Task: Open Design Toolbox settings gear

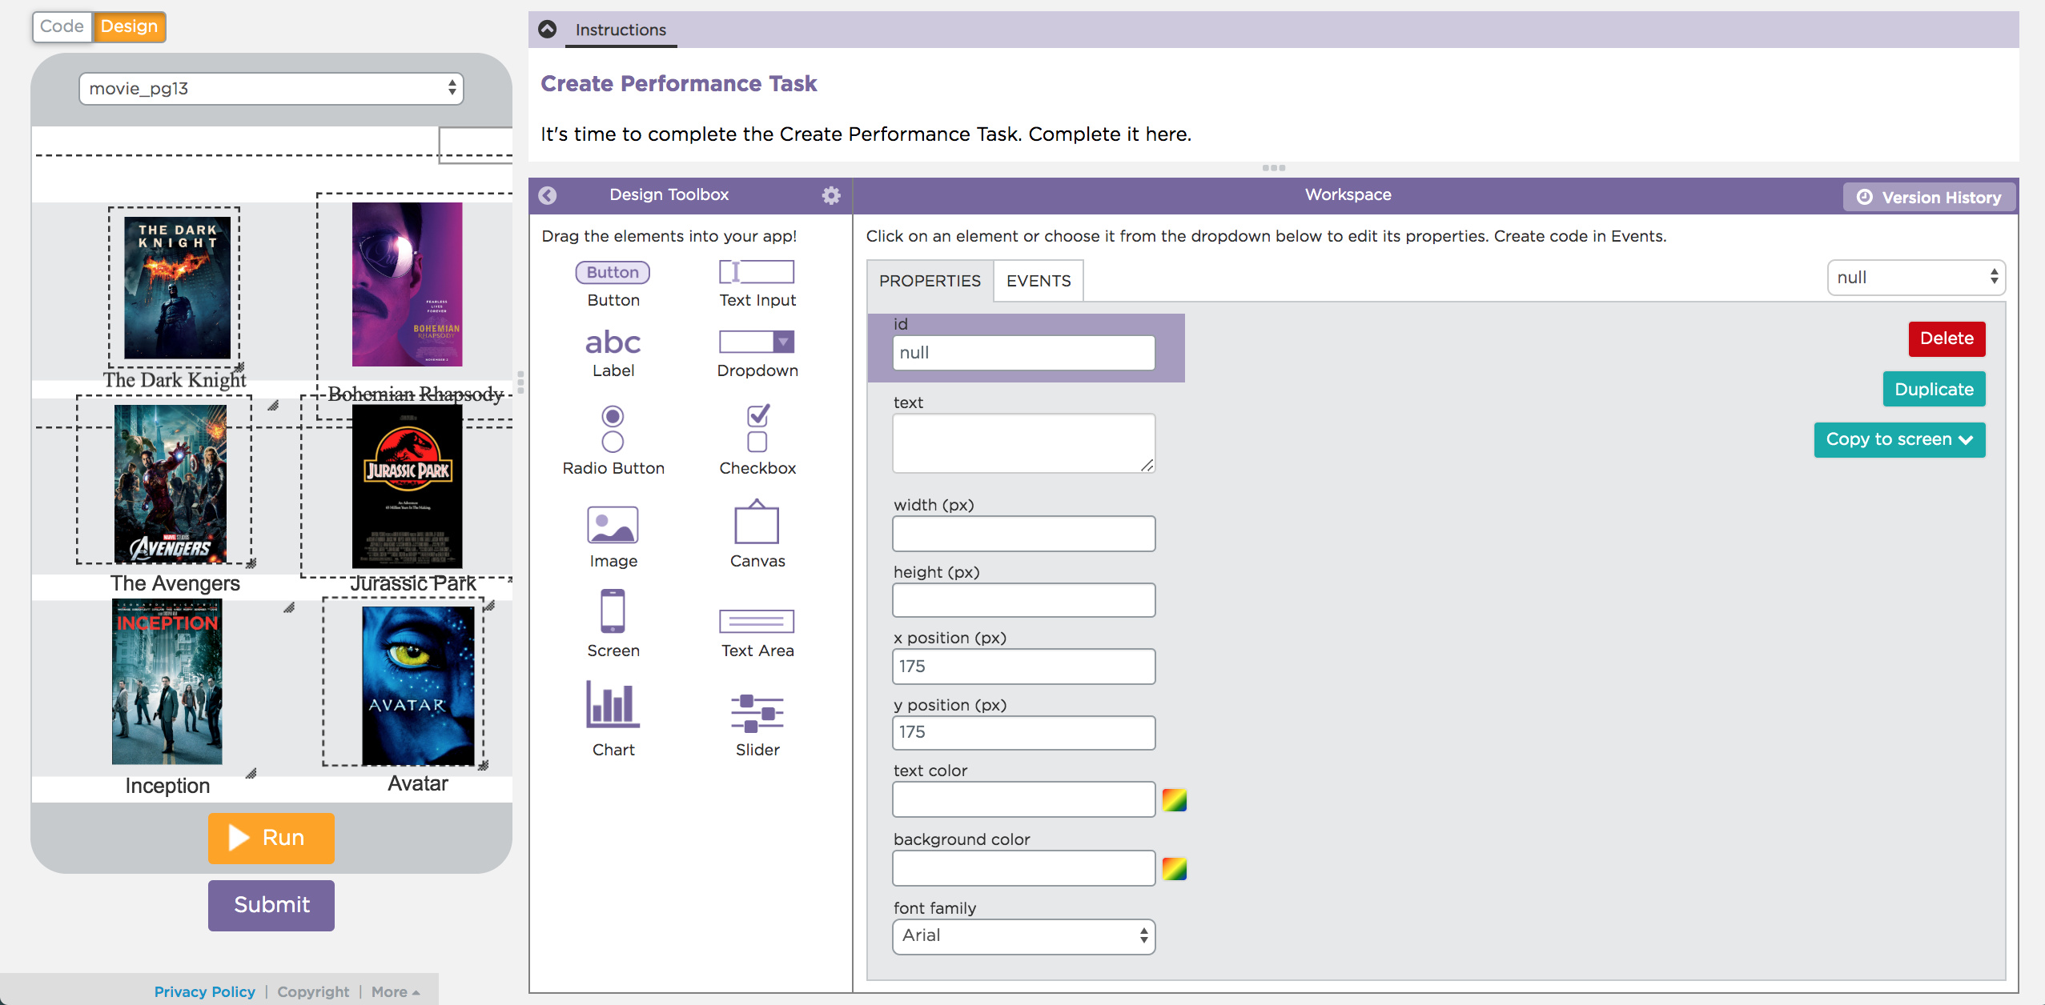Action: point(831,195)
